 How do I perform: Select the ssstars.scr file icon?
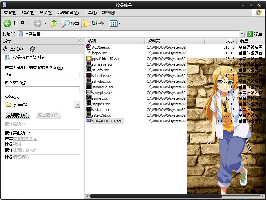[89, 109]
